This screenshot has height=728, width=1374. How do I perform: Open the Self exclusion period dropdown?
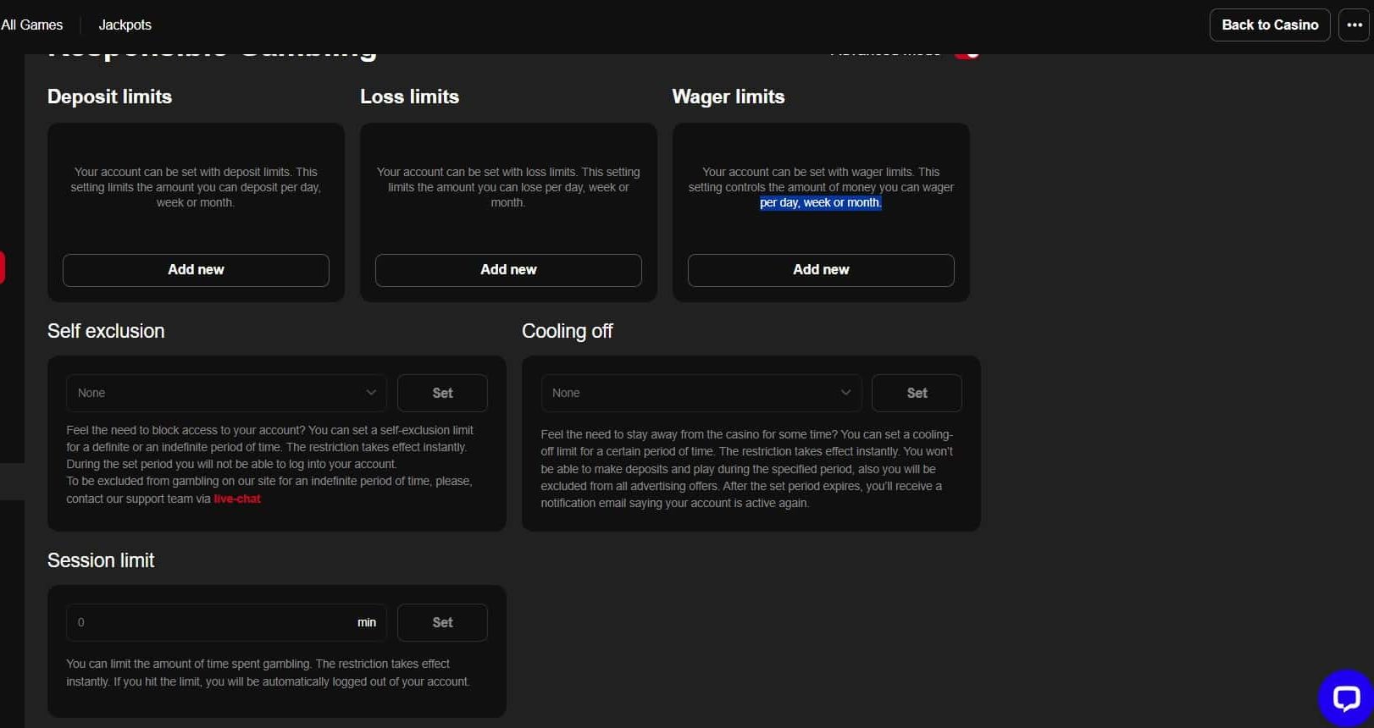tap(226, 393)
